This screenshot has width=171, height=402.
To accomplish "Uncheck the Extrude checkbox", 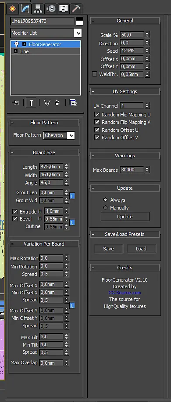I will tap(15, 212).
